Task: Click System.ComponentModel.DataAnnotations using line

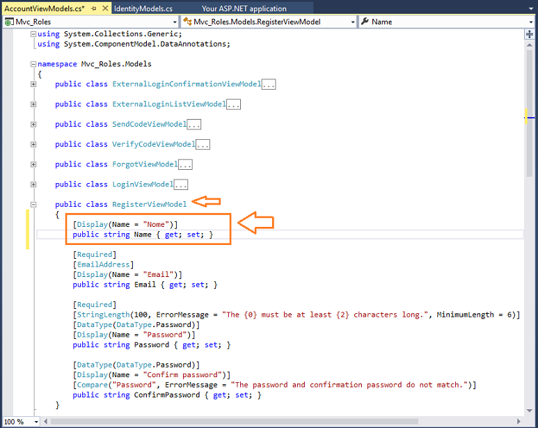Action: point(134,44)
